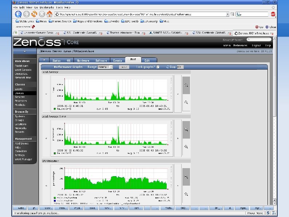Screen dimensions: 289x217
Task: Zoom out on the Load Average 5 min graph
Action: tap(186, 147)
